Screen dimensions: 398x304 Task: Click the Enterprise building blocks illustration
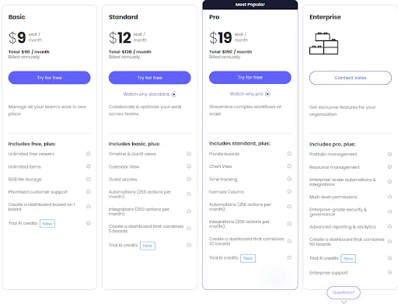323,44
